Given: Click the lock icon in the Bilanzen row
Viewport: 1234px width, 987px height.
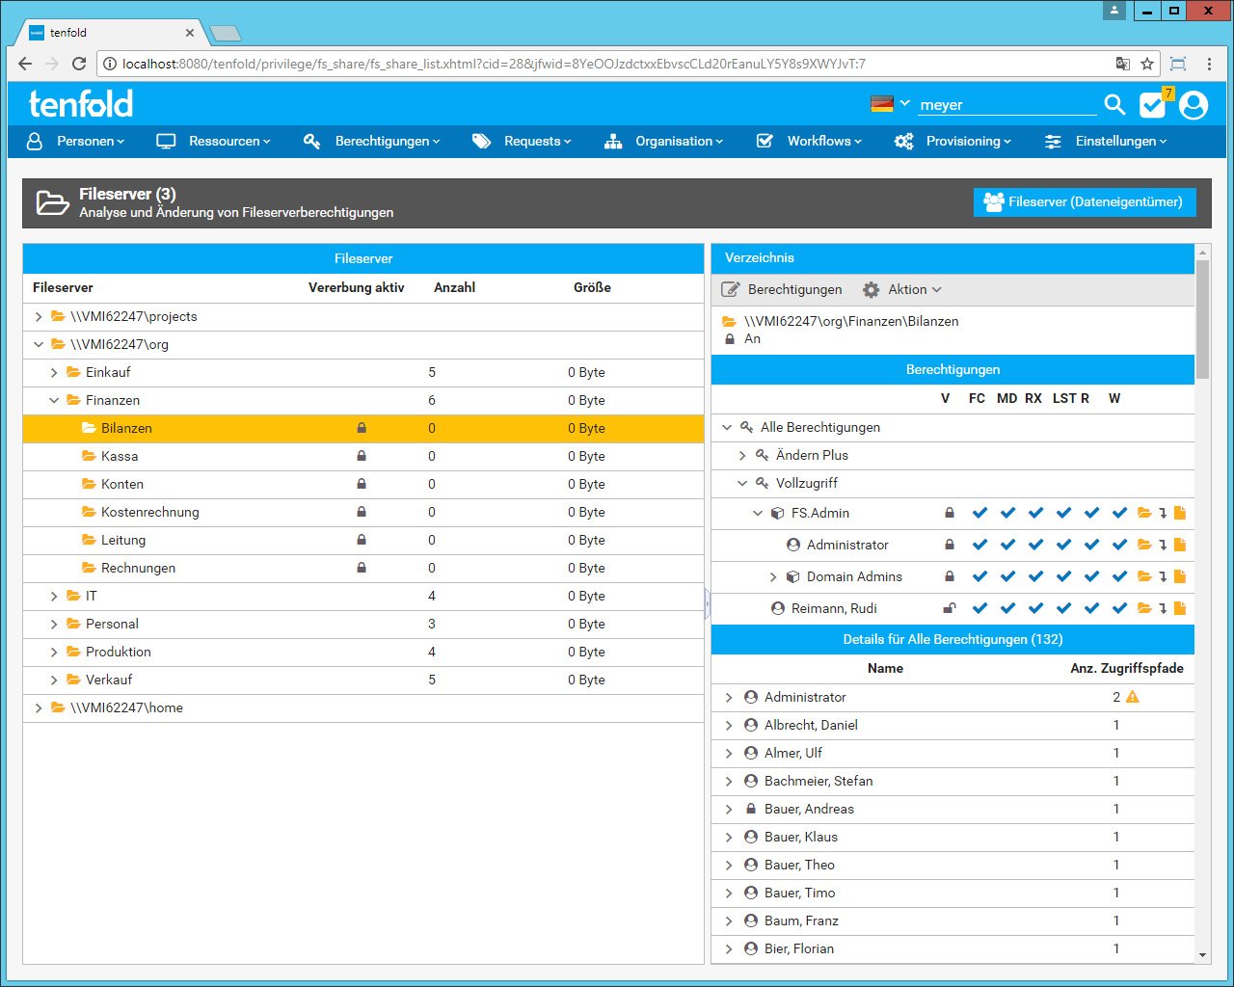Looking at the screenshot, I should click(362, 428).
